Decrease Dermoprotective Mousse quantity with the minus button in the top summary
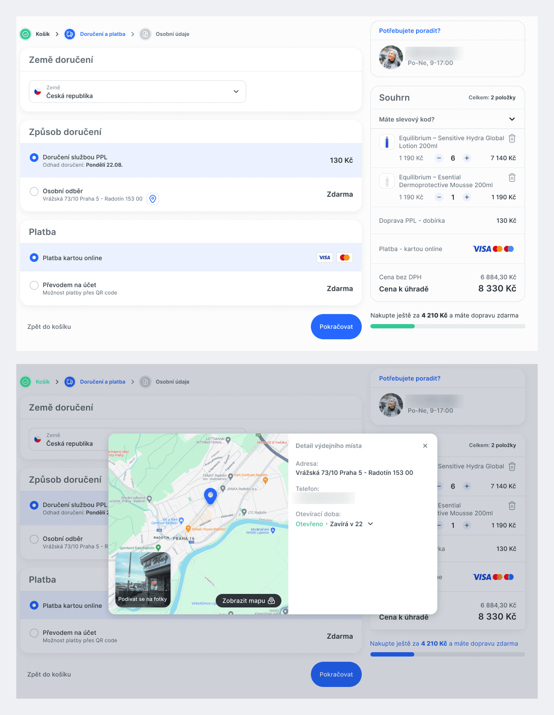Viewport: 554px width, 715px height. click(439, 197)
